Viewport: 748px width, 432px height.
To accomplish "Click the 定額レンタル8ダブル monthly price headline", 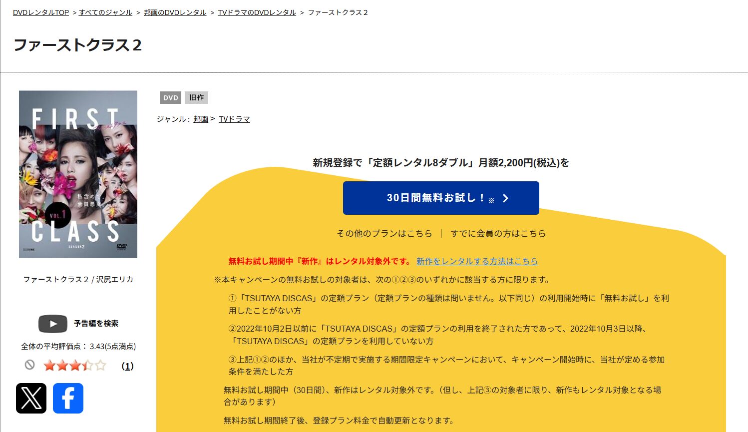I will click(441, 162).
